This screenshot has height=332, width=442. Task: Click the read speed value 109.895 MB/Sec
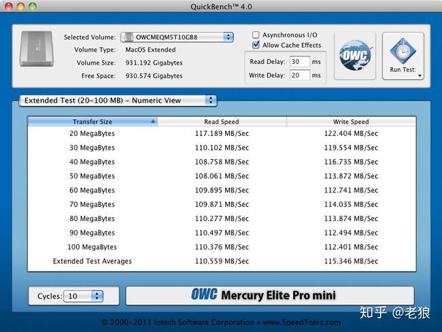tap(222, 190)
